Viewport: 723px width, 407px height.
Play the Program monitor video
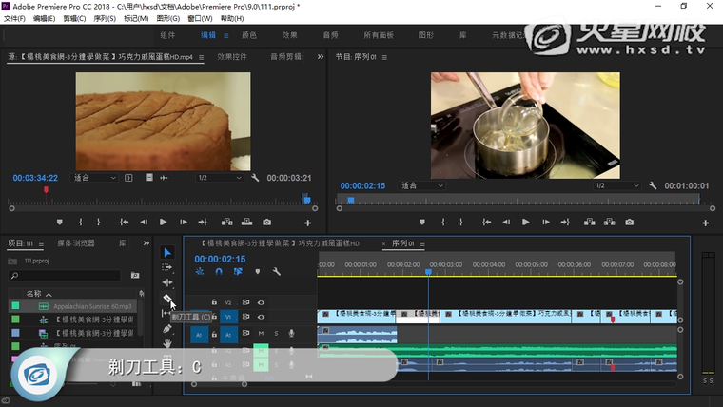(x=525, y=222)
